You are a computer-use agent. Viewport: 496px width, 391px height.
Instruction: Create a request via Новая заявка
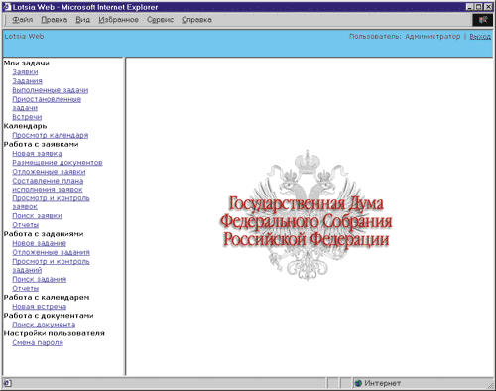pyautogui.click(x=37, y=154)
